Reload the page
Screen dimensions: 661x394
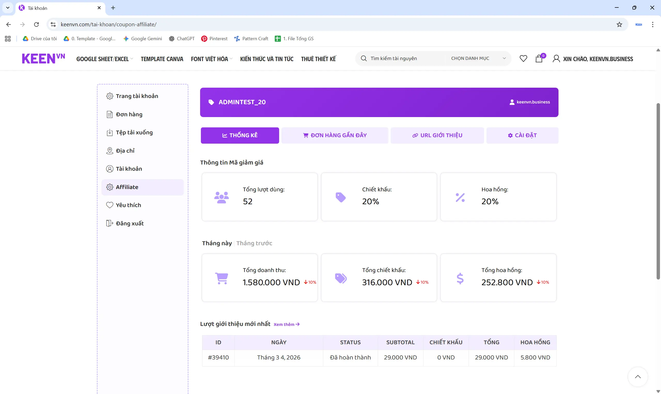[x=36, y=24]
